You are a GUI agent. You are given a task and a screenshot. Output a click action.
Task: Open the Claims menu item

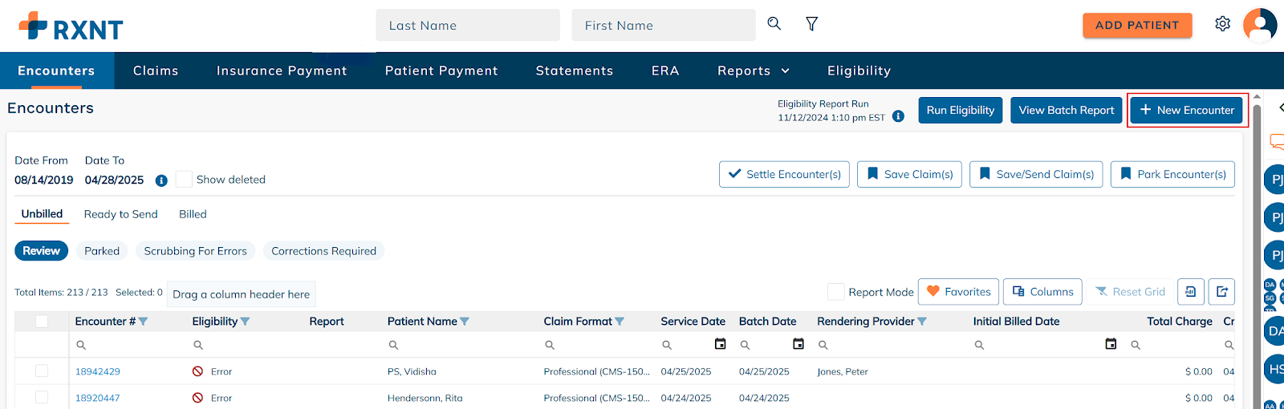(156, 71)
